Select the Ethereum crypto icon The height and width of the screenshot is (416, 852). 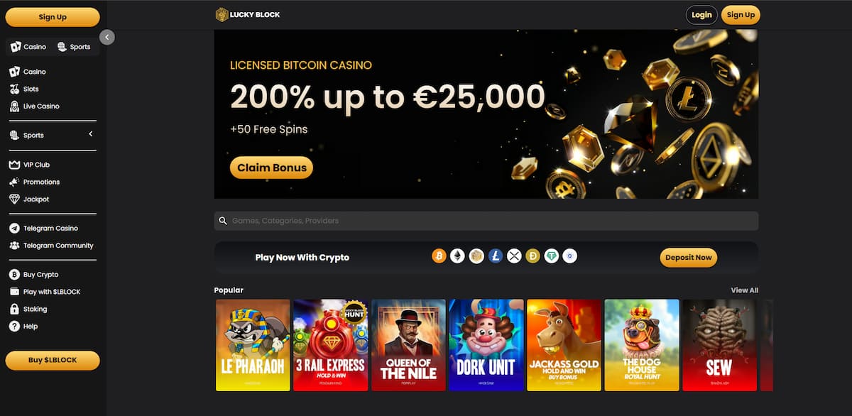pos(458,256)
